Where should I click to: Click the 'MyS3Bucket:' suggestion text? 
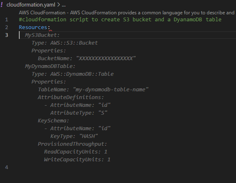click(x=42, y=35)
